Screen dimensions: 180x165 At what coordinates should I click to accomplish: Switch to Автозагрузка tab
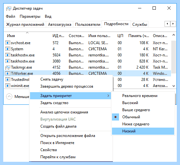click(59, 24)
